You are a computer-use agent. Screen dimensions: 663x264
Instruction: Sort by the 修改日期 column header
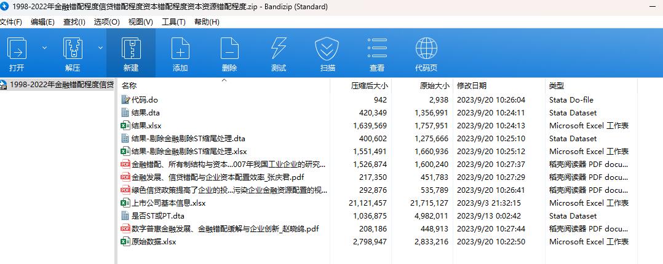[472, 86]
